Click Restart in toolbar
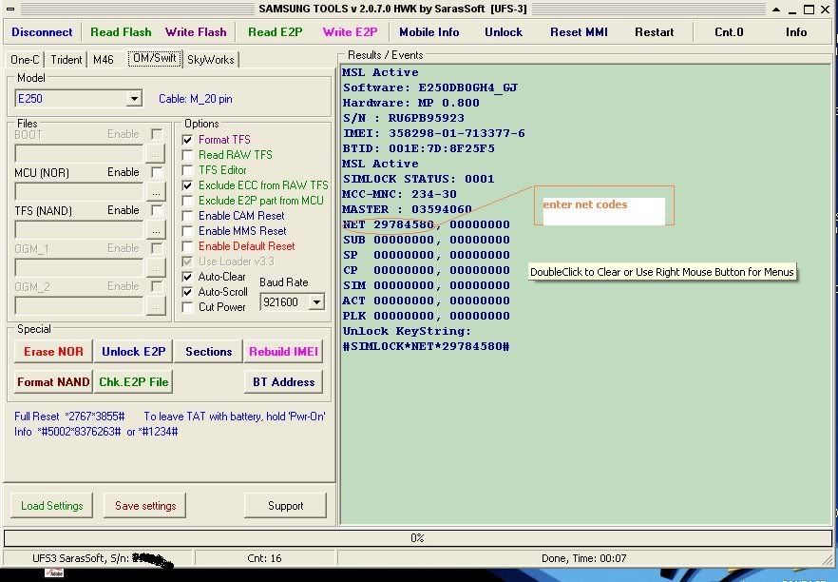 point(654,32)
